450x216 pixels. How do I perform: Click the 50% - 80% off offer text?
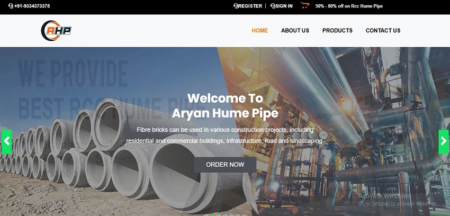349,6
